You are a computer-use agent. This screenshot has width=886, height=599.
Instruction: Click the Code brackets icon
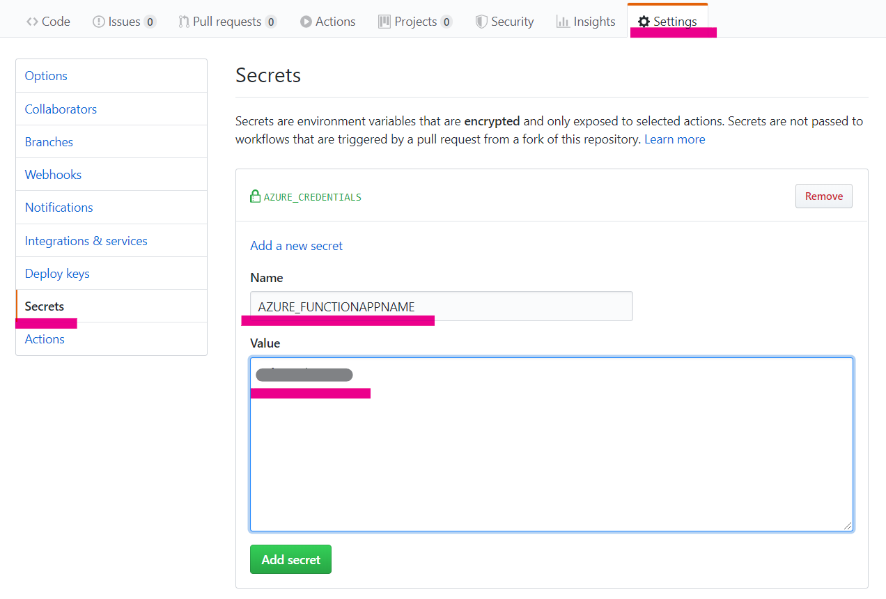click(32, 22)
